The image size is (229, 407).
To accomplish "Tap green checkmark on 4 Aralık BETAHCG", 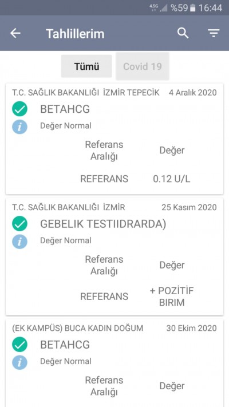I will pyautogui.click(x=19, y=109).
